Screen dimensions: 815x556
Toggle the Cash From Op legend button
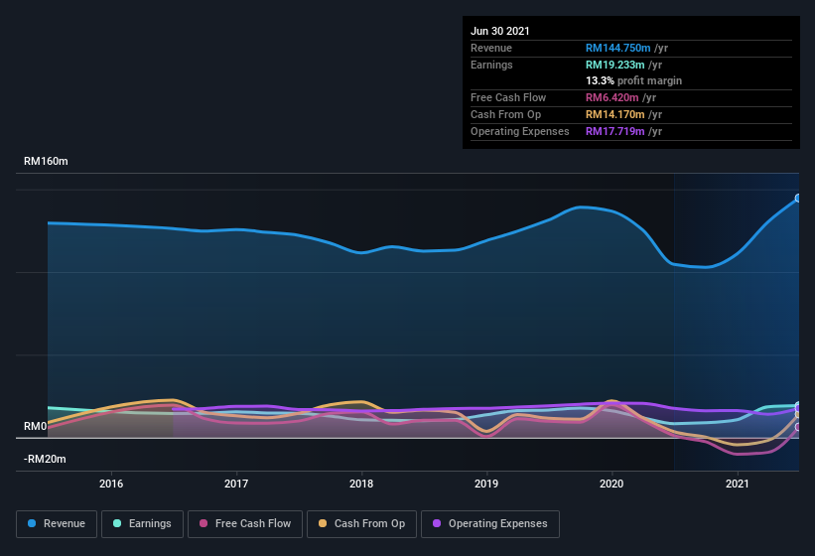pos(361,524)
